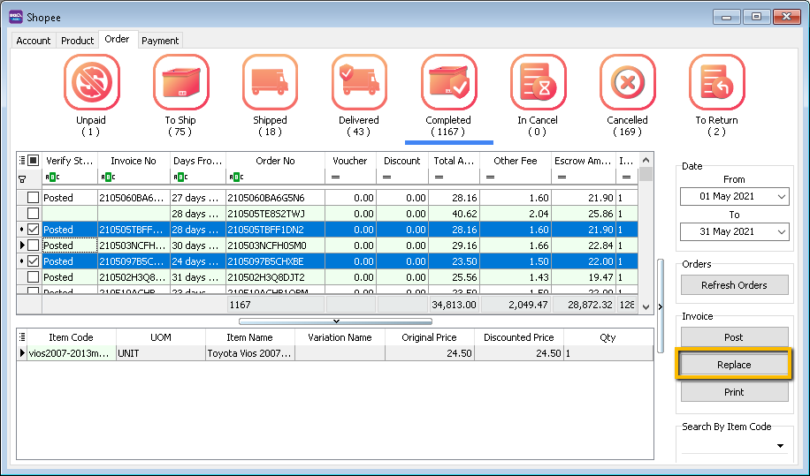Uncheck the order 210505TBFF1DN2 row checkbox
The image size is (810, 476).
coord(34,230)
